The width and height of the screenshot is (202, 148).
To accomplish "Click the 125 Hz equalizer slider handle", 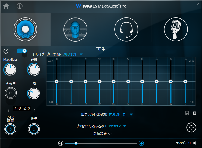I will point(85,82).
